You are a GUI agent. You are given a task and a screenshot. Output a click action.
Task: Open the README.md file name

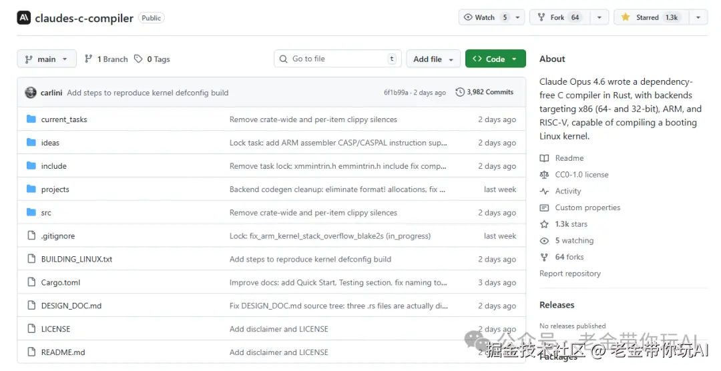click(x=63, y=352)
